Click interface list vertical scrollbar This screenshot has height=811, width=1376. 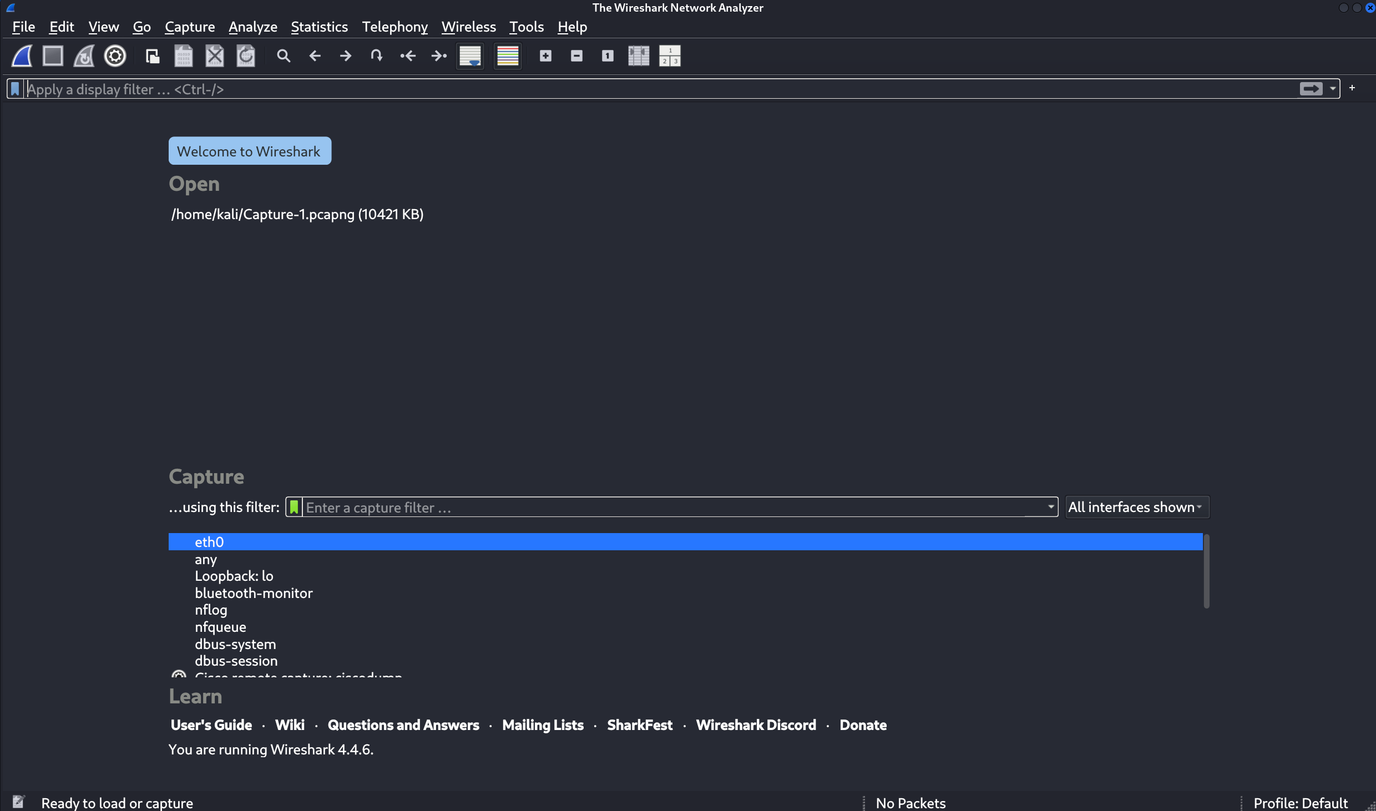[1206, 571]
